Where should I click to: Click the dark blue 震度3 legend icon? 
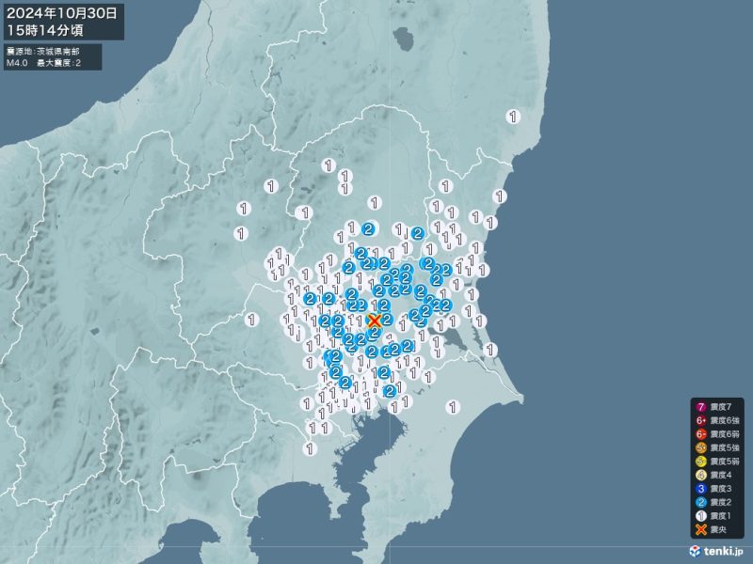coord(701,487)
